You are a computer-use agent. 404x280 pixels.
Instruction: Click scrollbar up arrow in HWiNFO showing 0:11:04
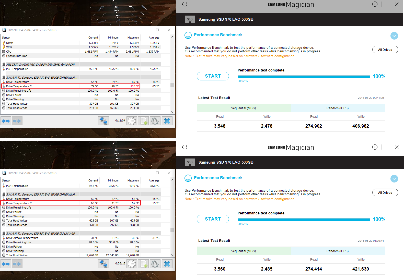pyautogui.click(x=172, y=37)
